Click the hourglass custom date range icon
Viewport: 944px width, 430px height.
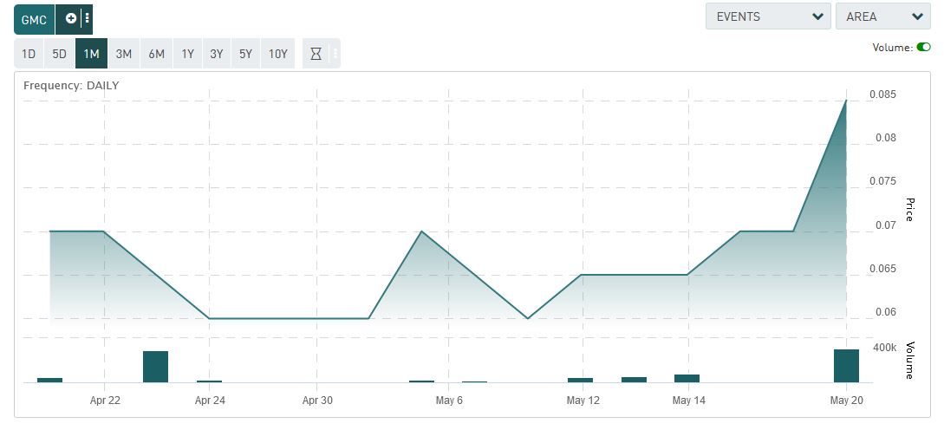316,54
